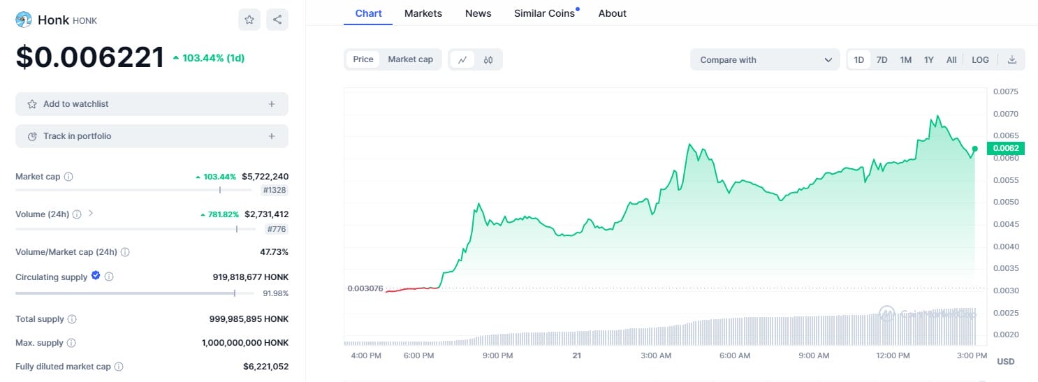Click the share icon beside Honk title
The image size is (1038, 382).
point(277,20)
